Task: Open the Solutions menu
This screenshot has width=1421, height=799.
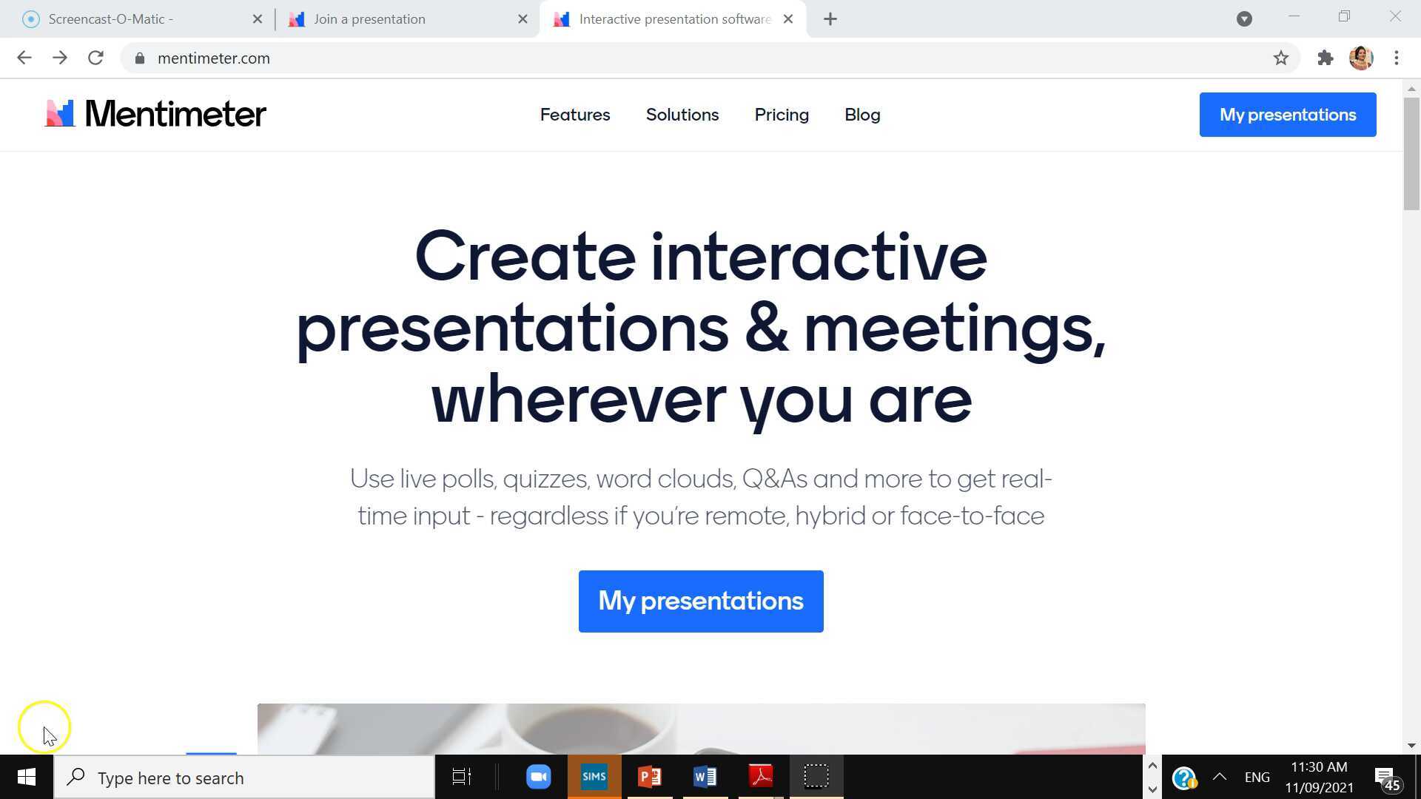Action: pos(682,115)
